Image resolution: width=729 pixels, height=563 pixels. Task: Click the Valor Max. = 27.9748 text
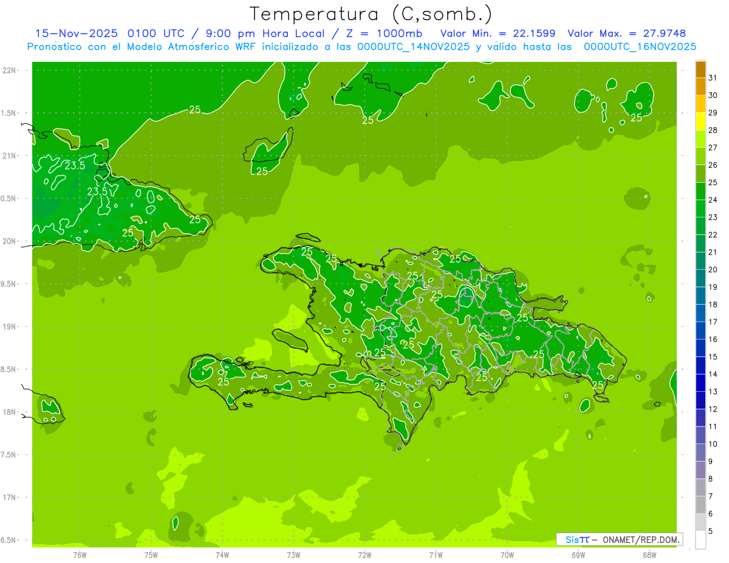click(x=626, y=33)
